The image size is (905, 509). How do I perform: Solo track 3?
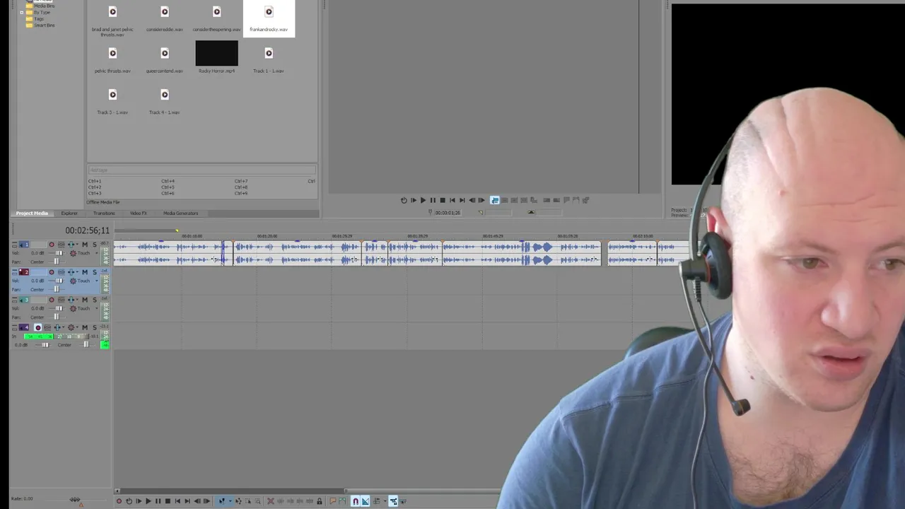[x=95, y=300]
